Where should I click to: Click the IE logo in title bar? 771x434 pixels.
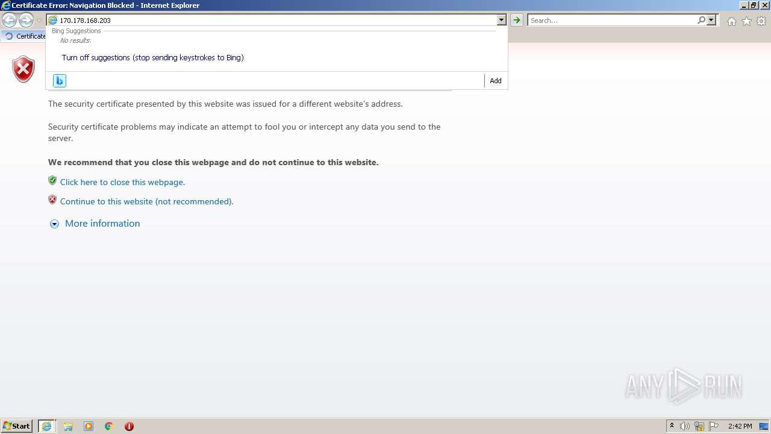(x=5, y=5)
